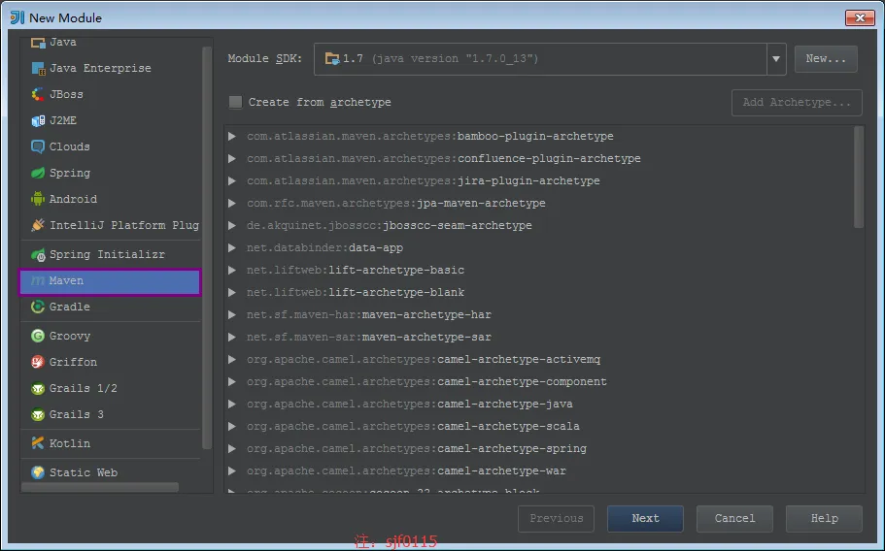This screenshot has width=885, height=551.
Task: Click module type list vertical scrollbar
Action: click(x=207, y=248)
